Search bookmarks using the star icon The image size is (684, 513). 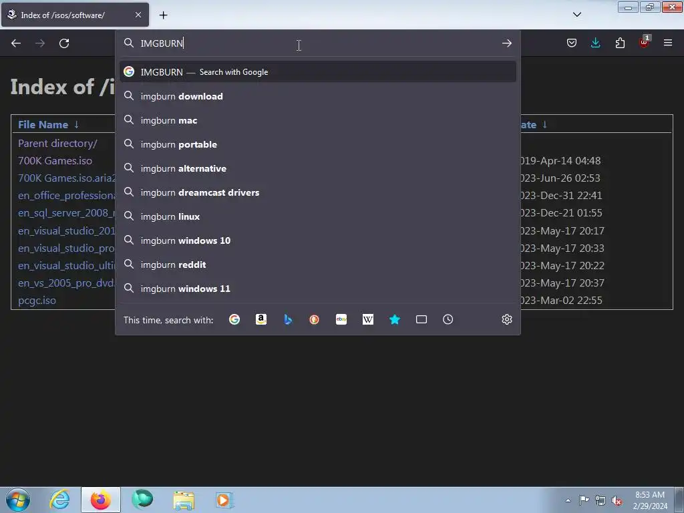(x=395, y=320)
